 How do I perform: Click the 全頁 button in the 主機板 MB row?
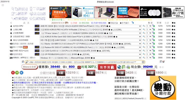point(37,30)
